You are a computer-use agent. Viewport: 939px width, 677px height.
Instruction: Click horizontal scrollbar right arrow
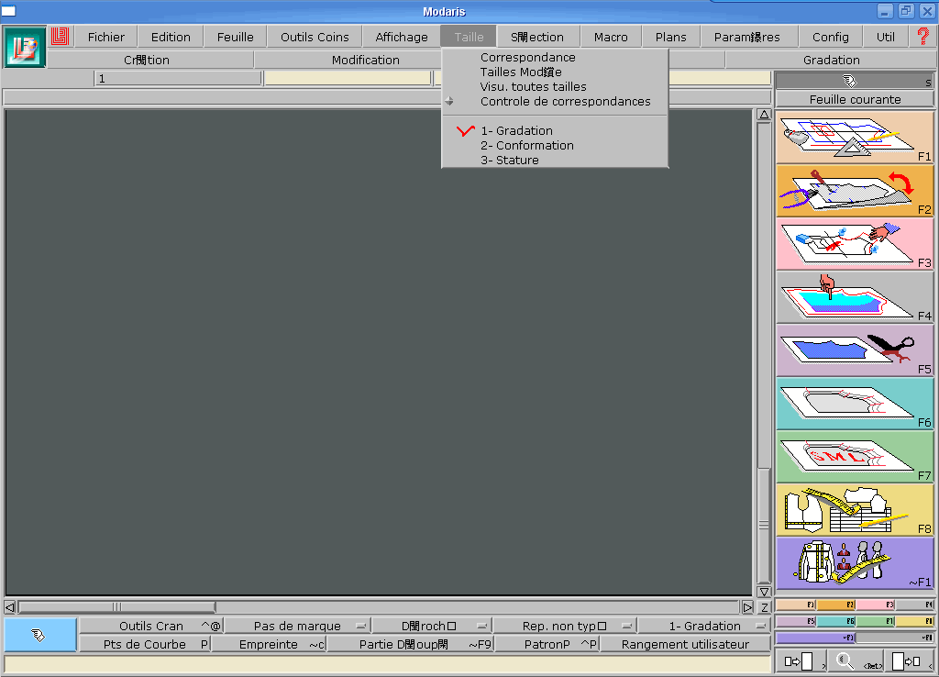coord(747,607)
